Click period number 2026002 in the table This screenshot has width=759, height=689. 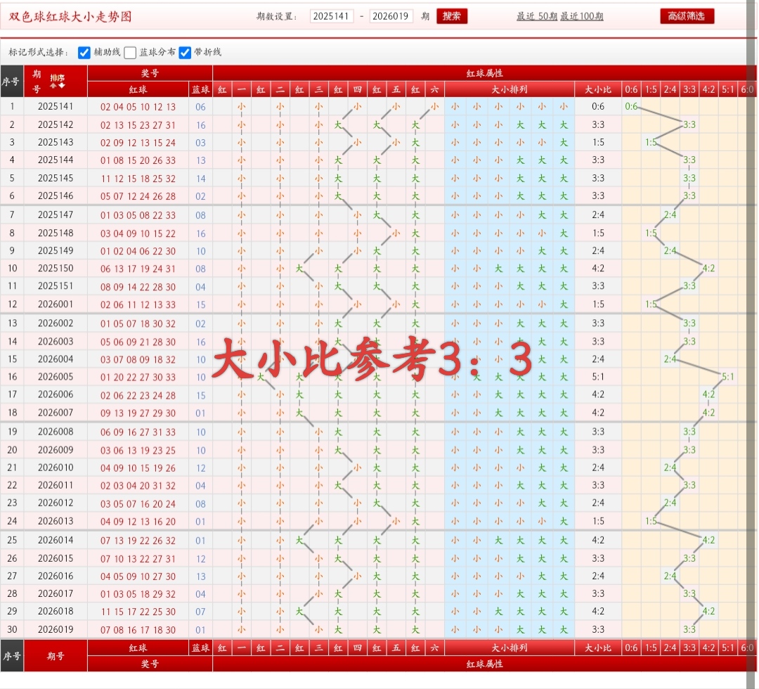tap(56, 323)
